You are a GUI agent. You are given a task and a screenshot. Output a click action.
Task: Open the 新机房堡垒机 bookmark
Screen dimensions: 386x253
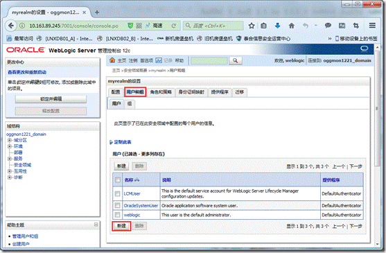pyautogui.click(x=175, y=38)
